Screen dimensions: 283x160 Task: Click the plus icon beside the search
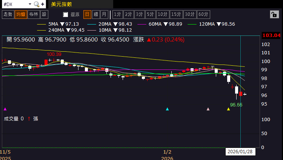pyautogui.click(x=43, y=4)
